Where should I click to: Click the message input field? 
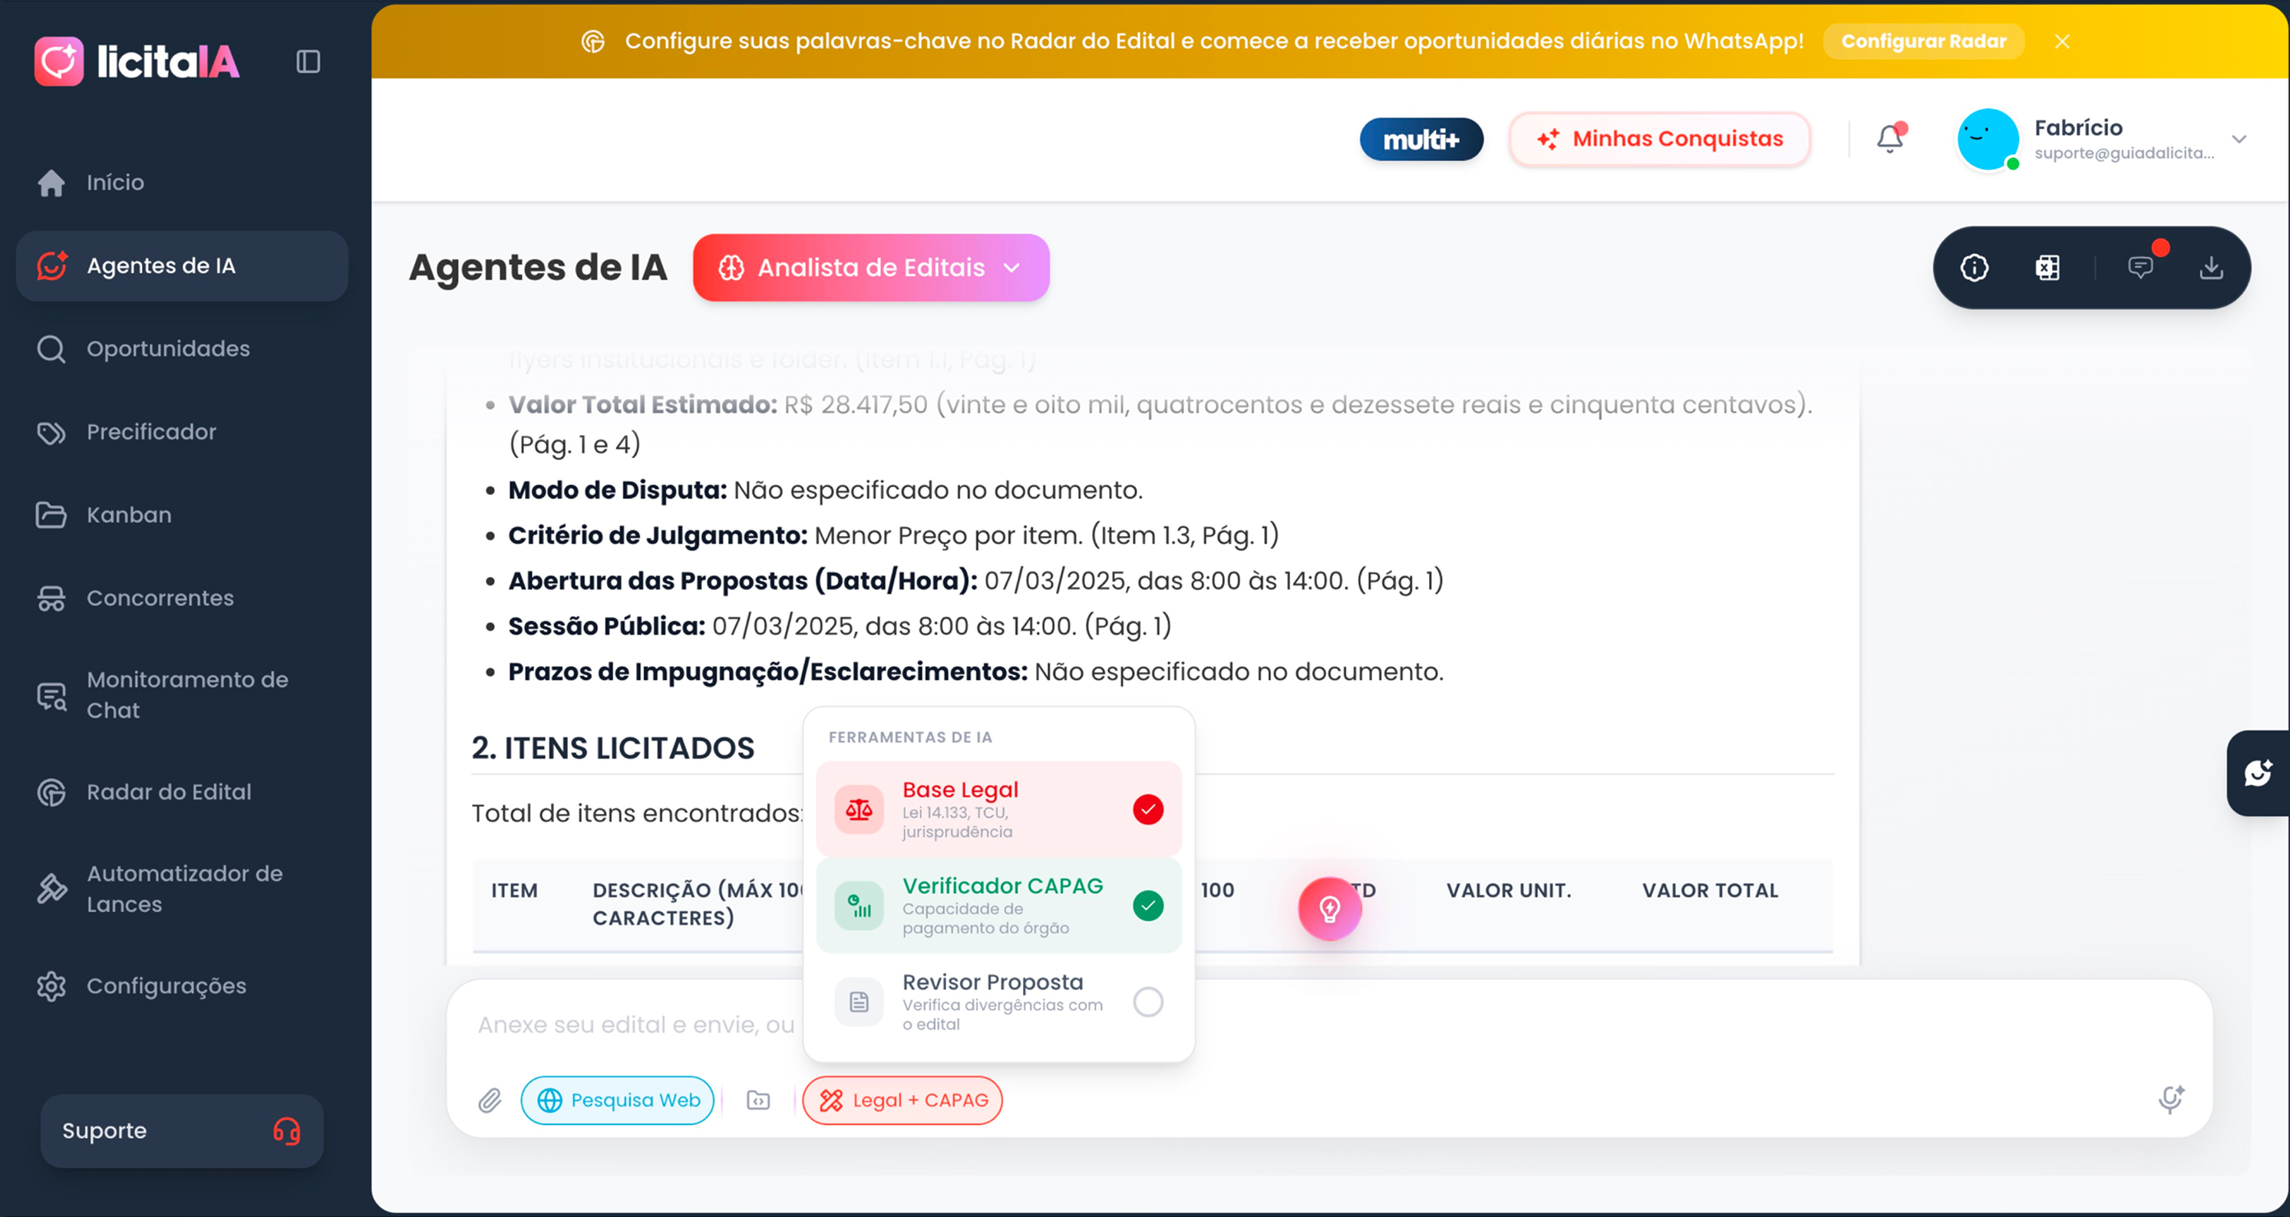coord(1329,1025)
